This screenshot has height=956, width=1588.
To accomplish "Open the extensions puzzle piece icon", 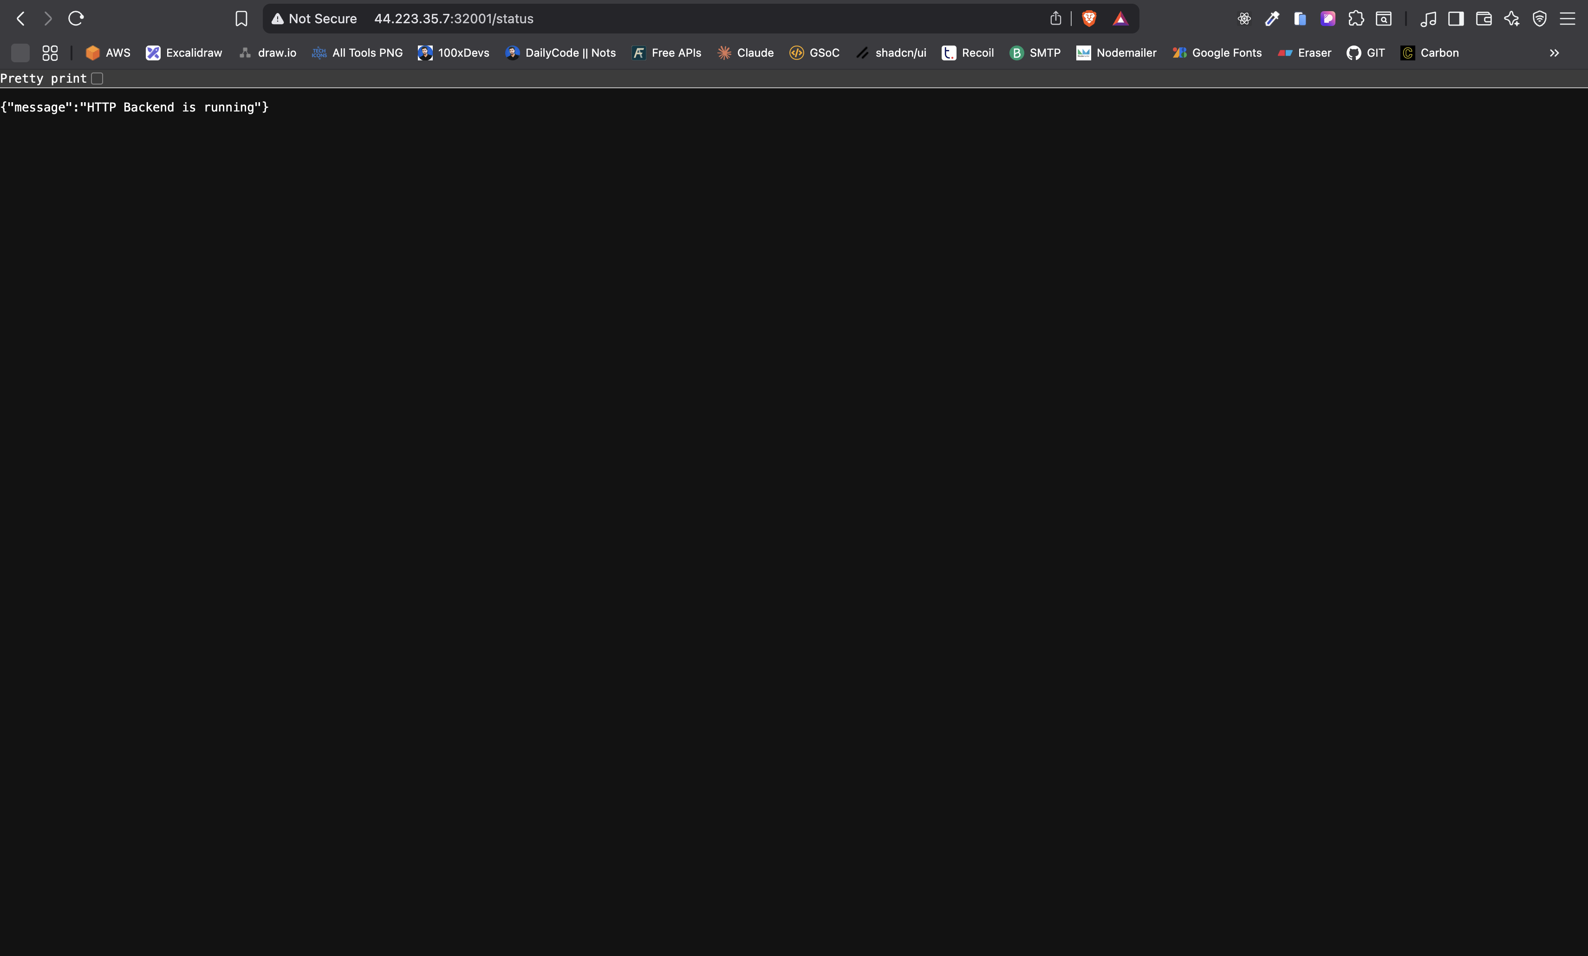I will 1355,19.
